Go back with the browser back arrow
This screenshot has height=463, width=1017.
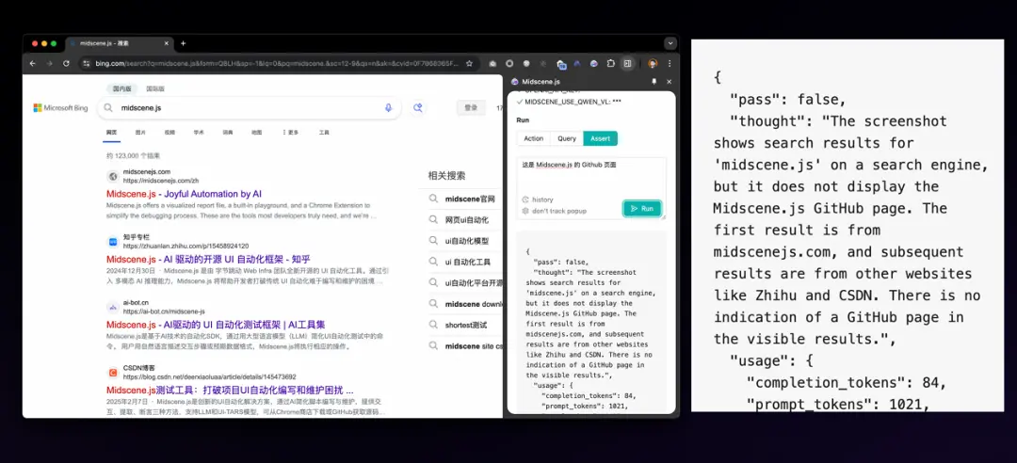(x=32, y=64)
